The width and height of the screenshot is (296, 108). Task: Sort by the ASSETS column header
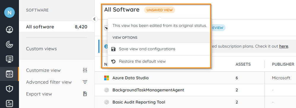(243, 64)
